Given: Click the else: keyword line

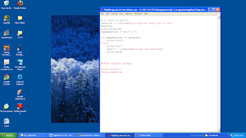Looking at the screenshot, I should 105,43.
